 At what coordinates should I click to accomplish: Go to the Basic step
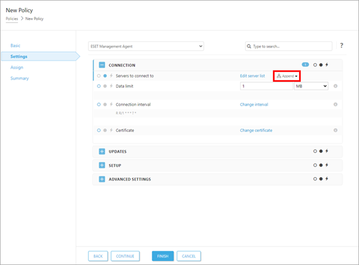tap(15, 46)
